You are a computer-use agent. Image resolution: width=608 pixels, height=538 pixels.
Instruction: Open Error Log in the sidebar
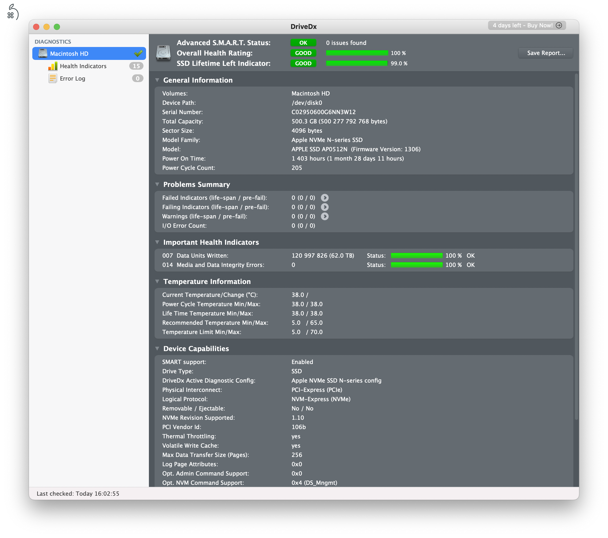pyautogui.click(x=89, y=78)
